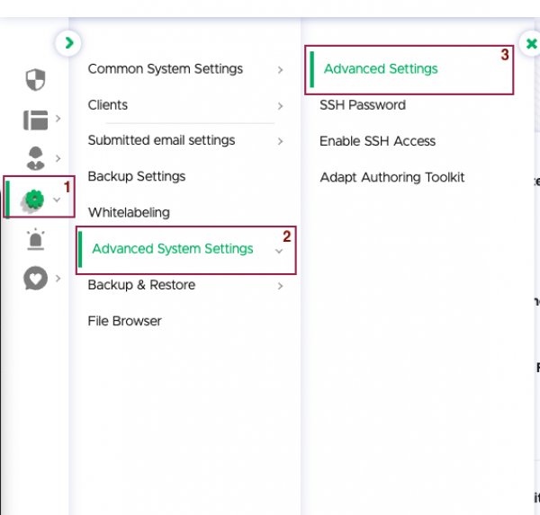The width and height of the screenshot is (540, 515).
Task: Open SSH Password option
Action: pos(363,105)
